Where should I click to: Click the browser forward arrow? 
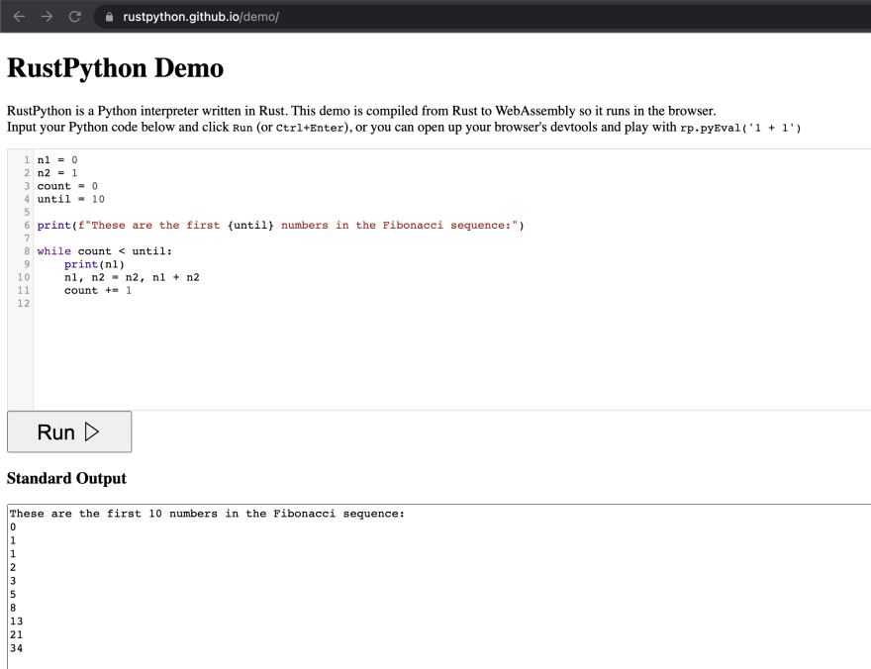tap(47, 17)
